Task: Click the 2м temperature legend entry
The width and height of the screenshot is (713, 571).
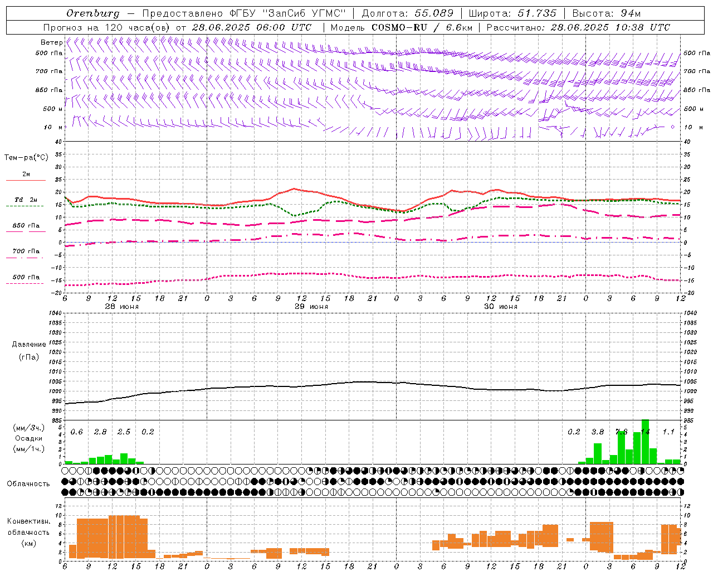Action: [26, 175]
